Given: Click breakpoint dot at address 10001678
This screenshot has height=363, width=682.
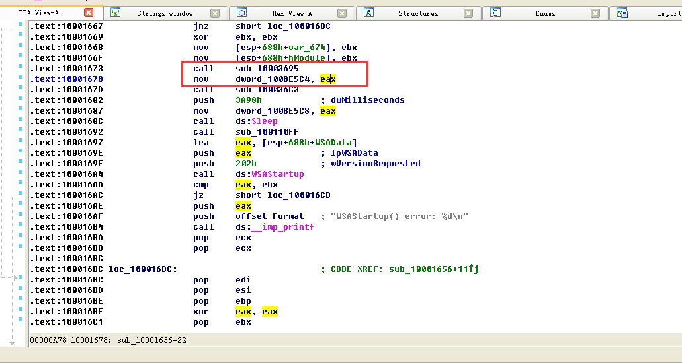Looking at the screenshot, I should 21,77.
